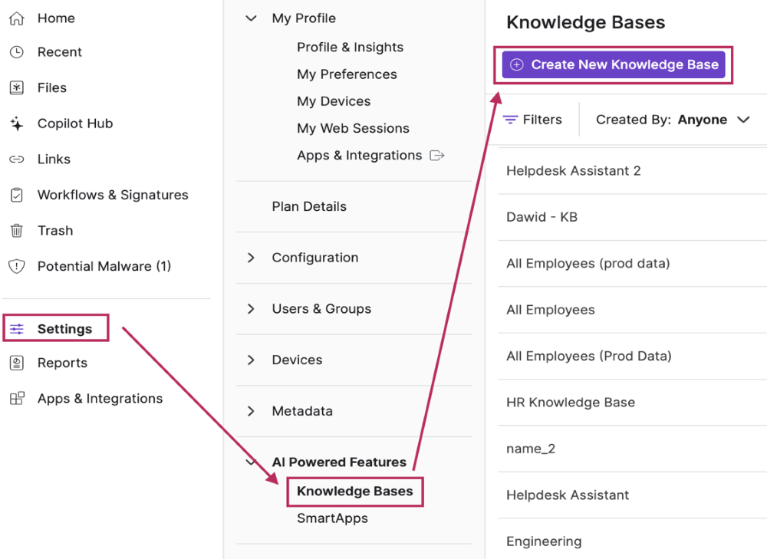Open the HR Knowledge Base entry
Viewport: 767px width, 559px height.
click(571, 403)
